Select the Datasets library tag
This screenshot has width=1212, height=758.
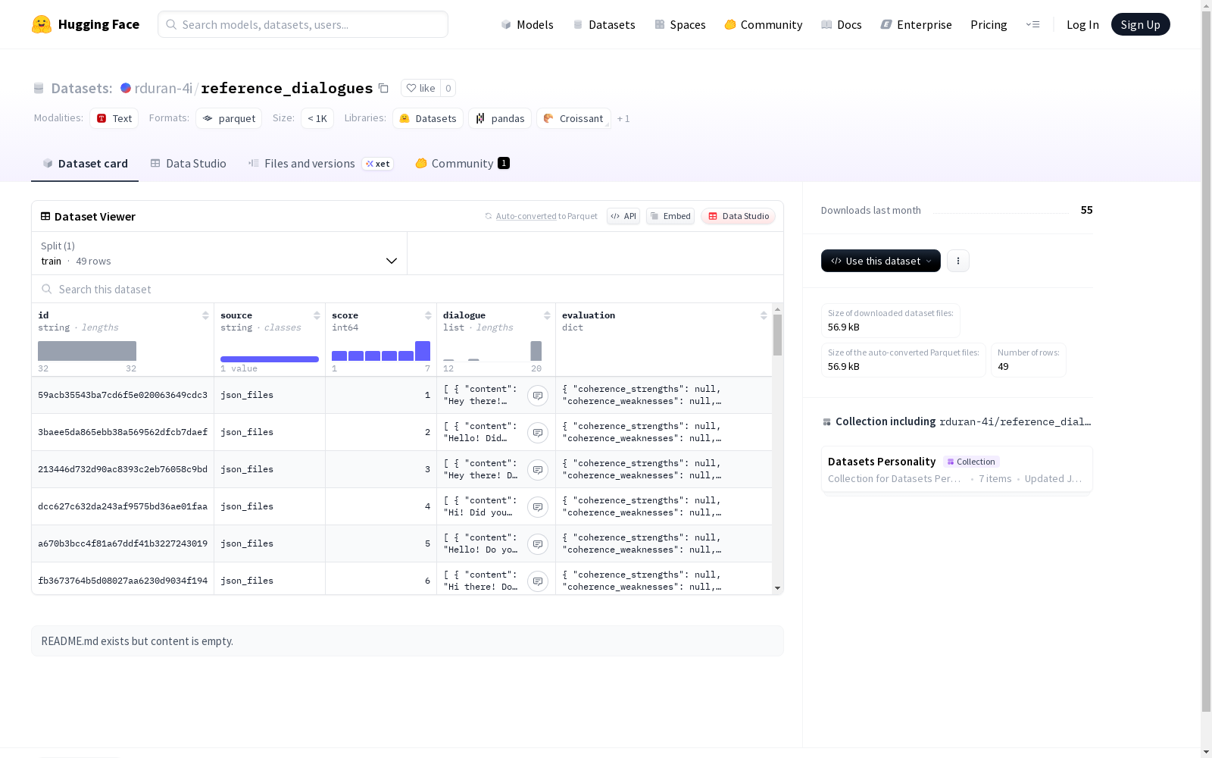click(x=428, y=118)
